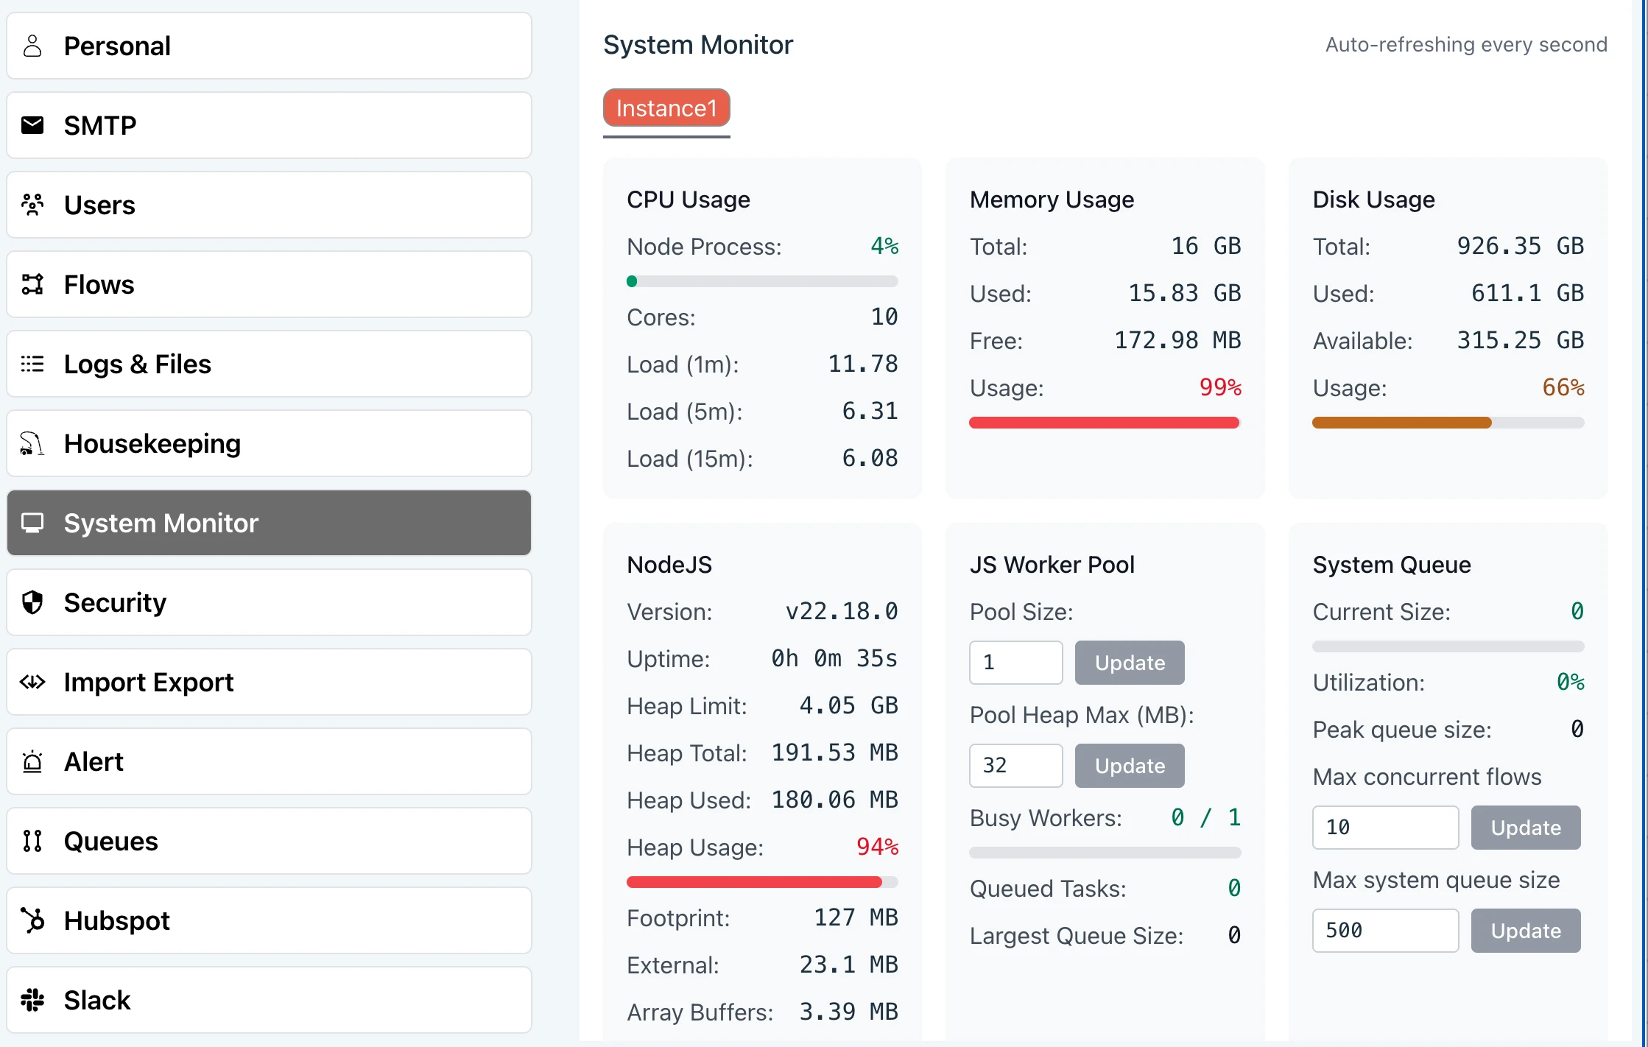Click the Alert siren icon
Viewport: 1648px width, 1047px height.
(32, 761)
